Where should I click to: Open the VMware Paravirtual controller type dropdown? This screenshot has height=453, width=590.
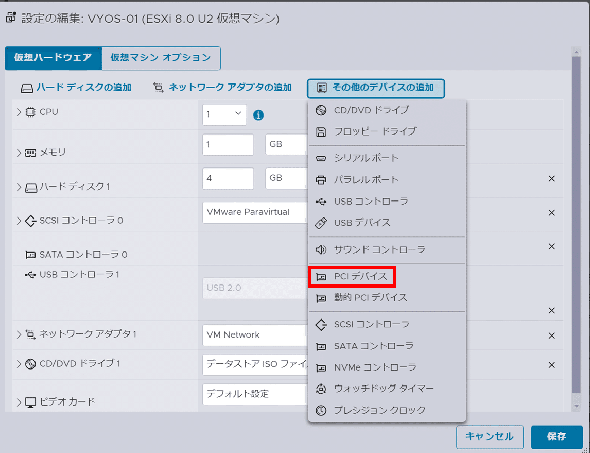click(x=253, y=212)
